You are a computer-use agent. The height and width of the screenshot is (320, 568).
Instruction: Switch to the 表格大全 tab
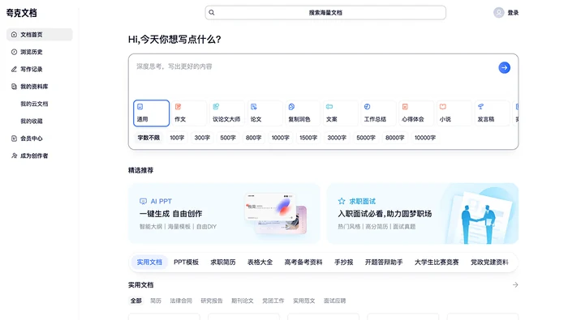pos(260,262)
